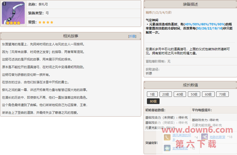Click the story line 这个角色最终遭到了曲解
The image size is (237, 155).
point(45,105)
